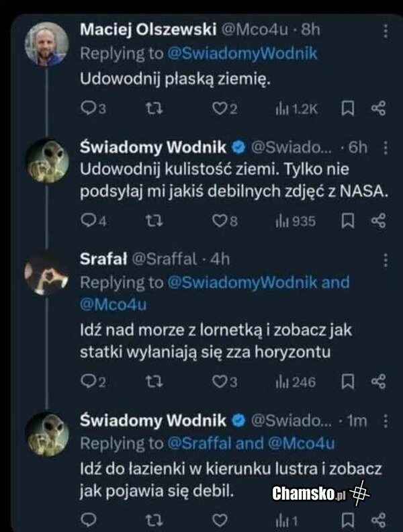Reply to the 'Udowodnij kulistość ziemi' tweet

(88, 221)
